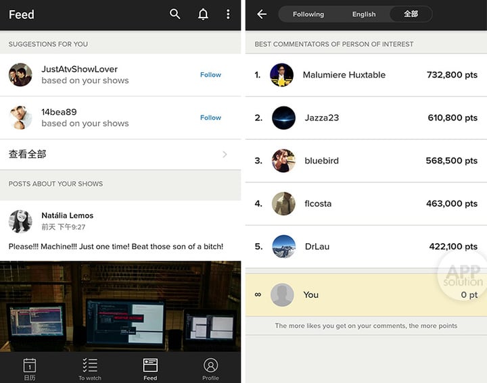Go back using the left arrow

[x=262, y=14]
